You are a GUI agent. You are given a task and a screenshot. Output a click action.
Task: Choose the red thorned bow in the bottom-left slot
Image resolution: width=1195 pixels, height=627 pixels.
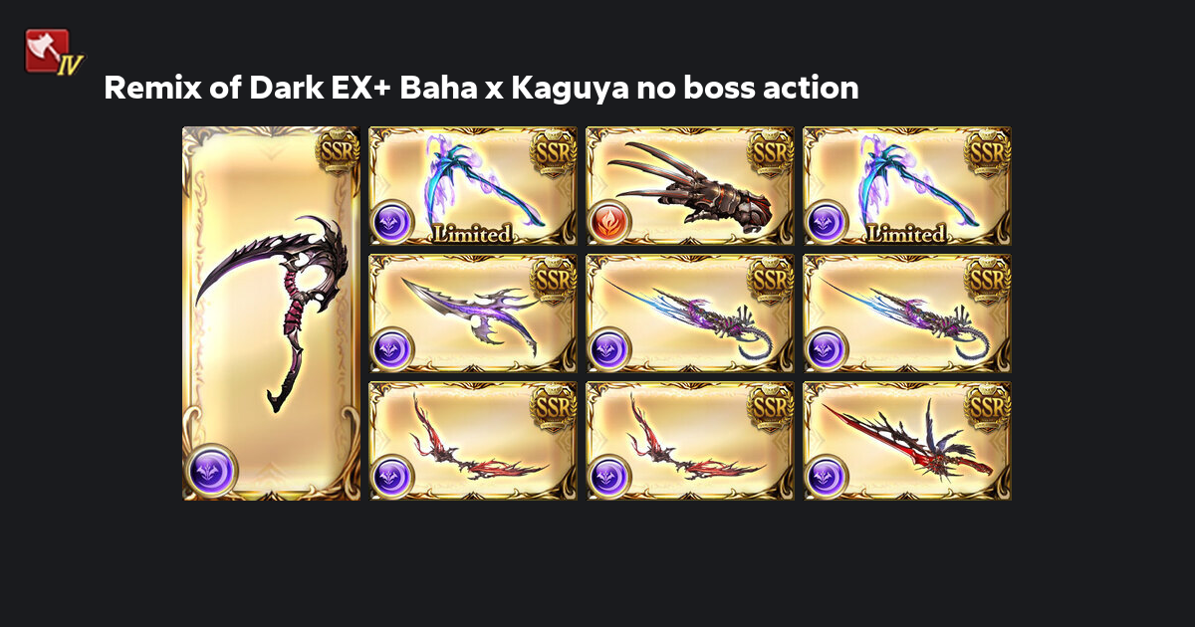pos(473,441)
